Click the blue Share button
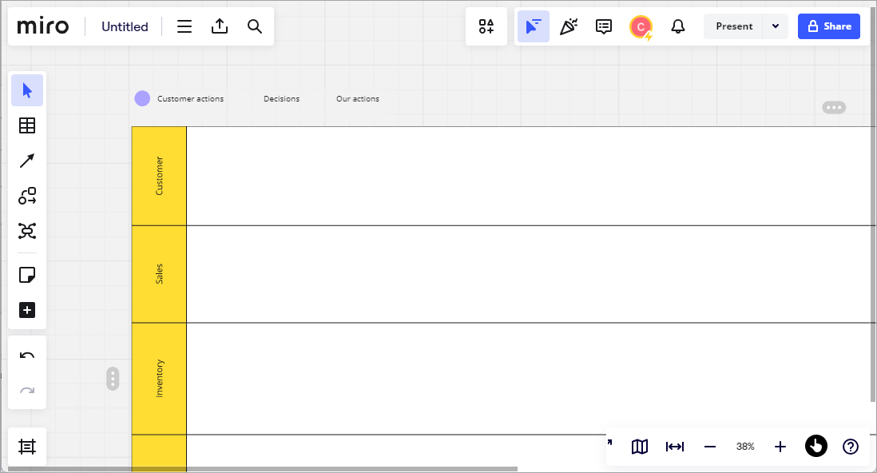Viewport: 877px width, 473px height. point(828,26)
